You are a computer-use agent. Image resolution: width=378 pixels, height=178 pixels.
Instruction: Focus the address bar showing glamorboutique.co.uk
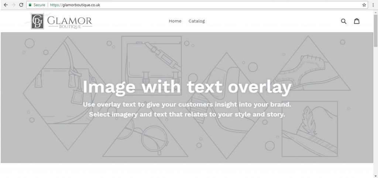pos(197,5)
